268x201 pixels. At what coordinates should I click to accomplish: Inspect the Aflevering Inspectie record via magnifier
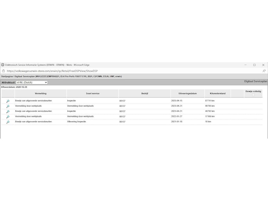(7, 122)
